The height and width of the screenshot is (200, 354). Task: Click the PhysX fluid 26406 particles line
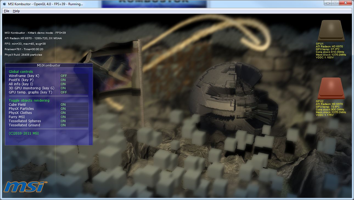point(23,55)
